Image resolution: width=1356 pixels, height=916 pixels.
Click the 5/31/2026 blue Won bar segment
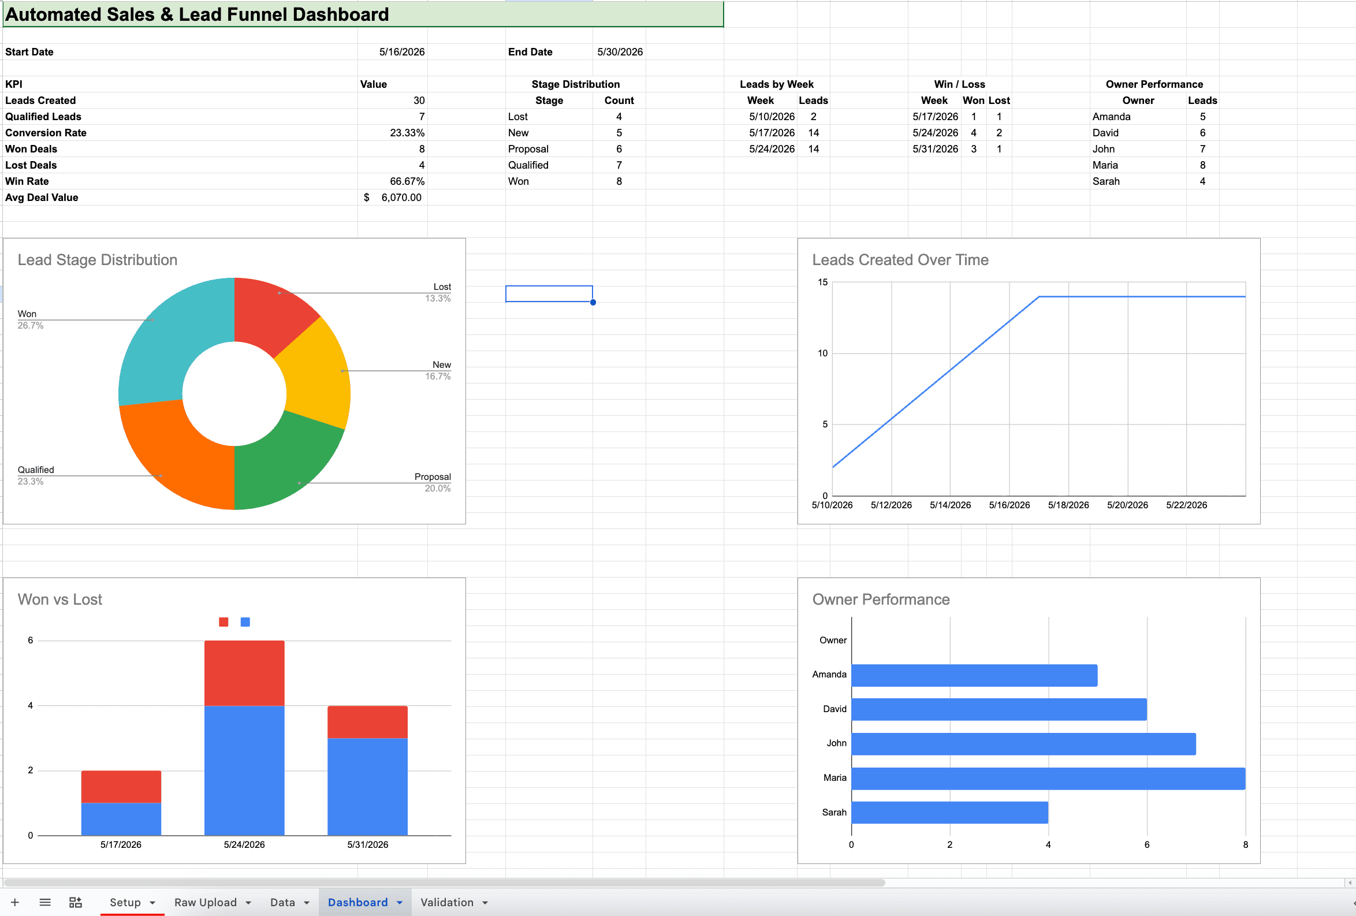(368, 787)
